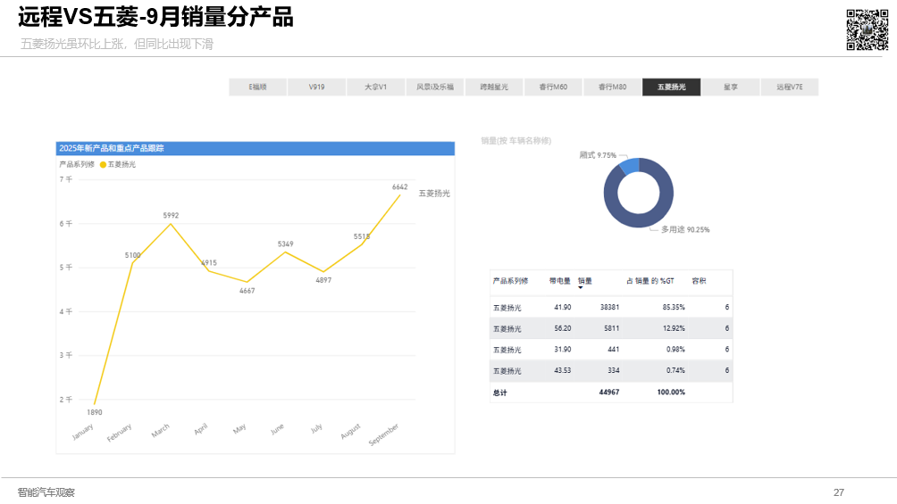Open the 跨越星光 product tab

pyautogui.click(x=494, y=87)
